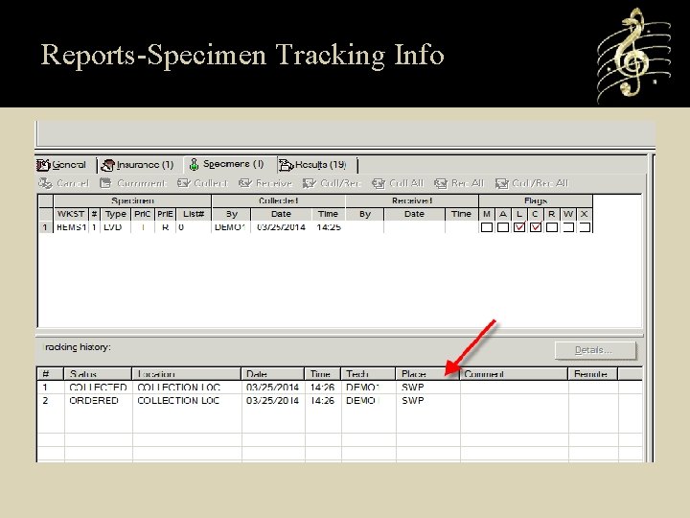Click the Received By column header

coord(365,214)
